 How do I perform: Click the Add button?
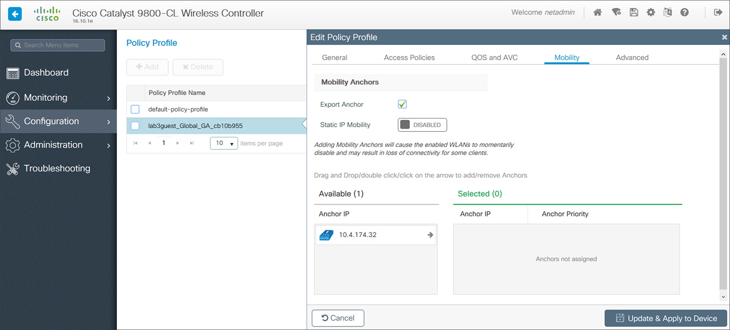(x=147, y=67)
